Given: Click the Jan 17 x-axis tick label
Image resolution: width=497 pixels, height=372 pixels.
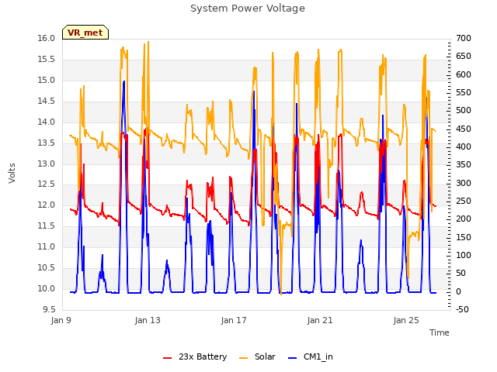Looking at the screenshot, I should [234, 320].
